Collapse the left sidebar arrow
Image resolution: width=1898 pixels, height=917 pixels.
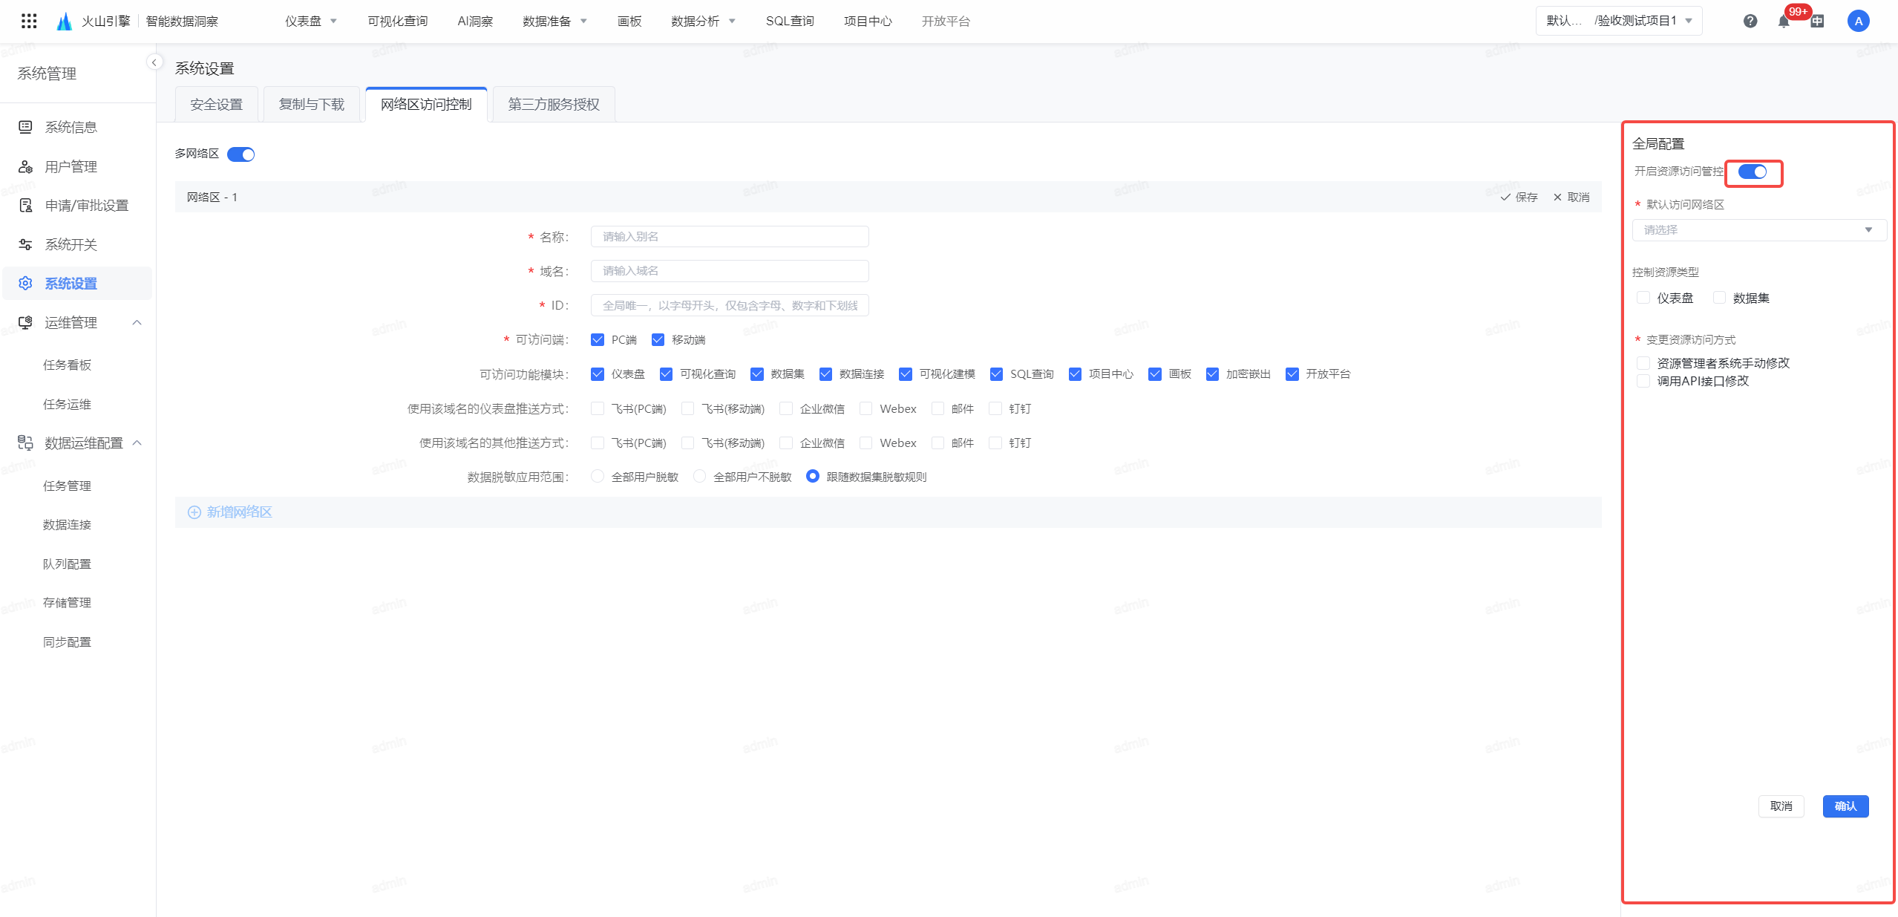click(154, 62)
